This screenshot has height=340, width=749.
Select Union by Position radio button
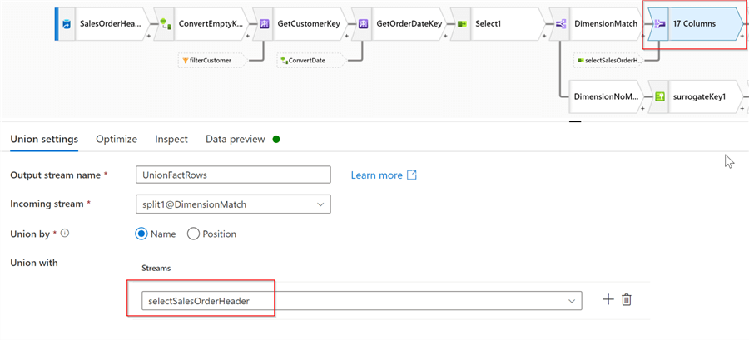click(x=193, y=234)
